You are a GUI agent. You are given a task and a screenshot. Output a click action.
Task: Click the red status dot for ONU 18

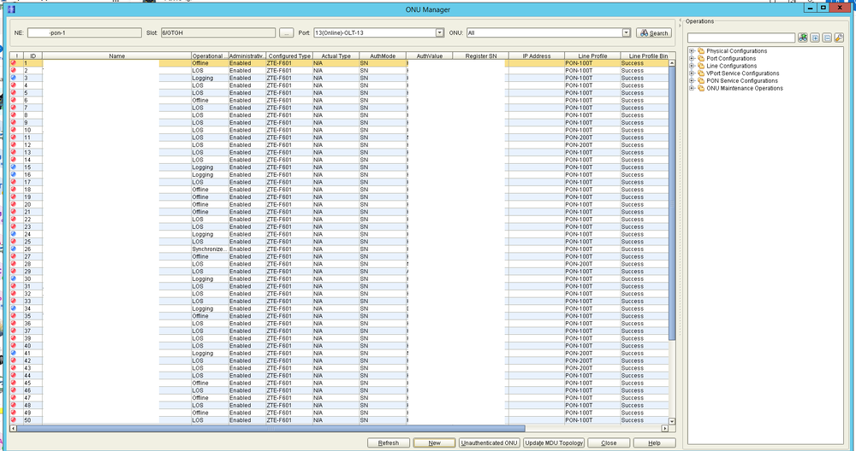pos(14,190)
